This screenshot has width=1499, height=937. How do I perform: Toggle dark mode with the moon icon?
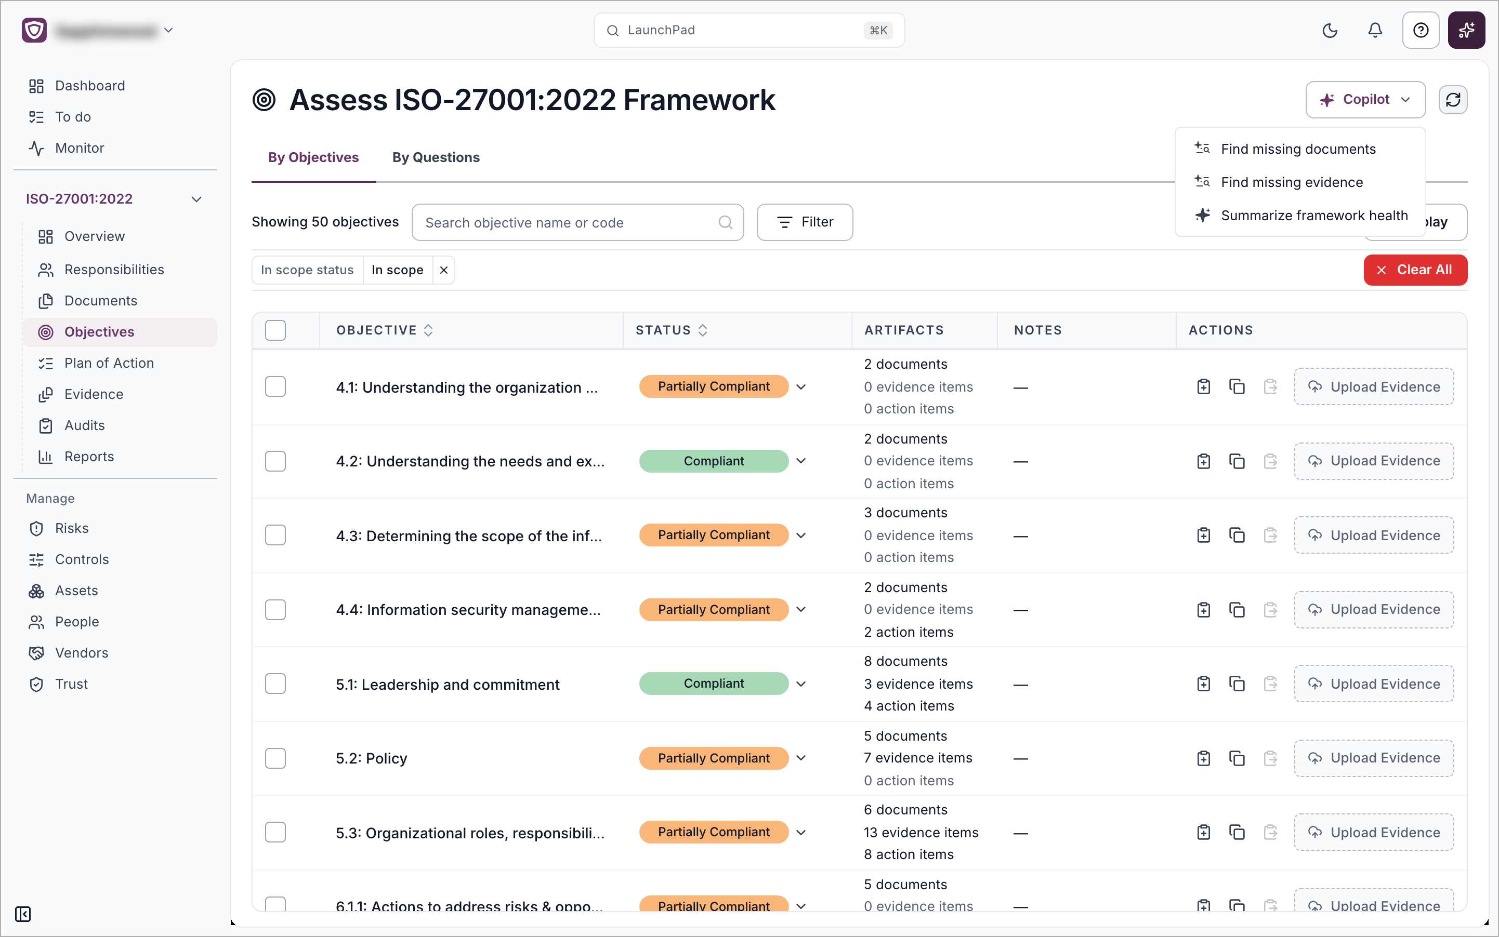(1330, 30)
